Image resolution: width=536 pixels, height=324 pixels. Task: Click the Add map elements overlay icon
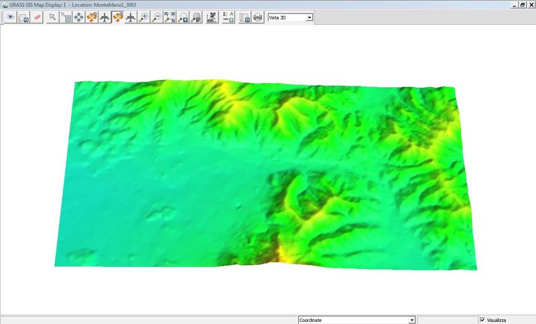point(228,17)
